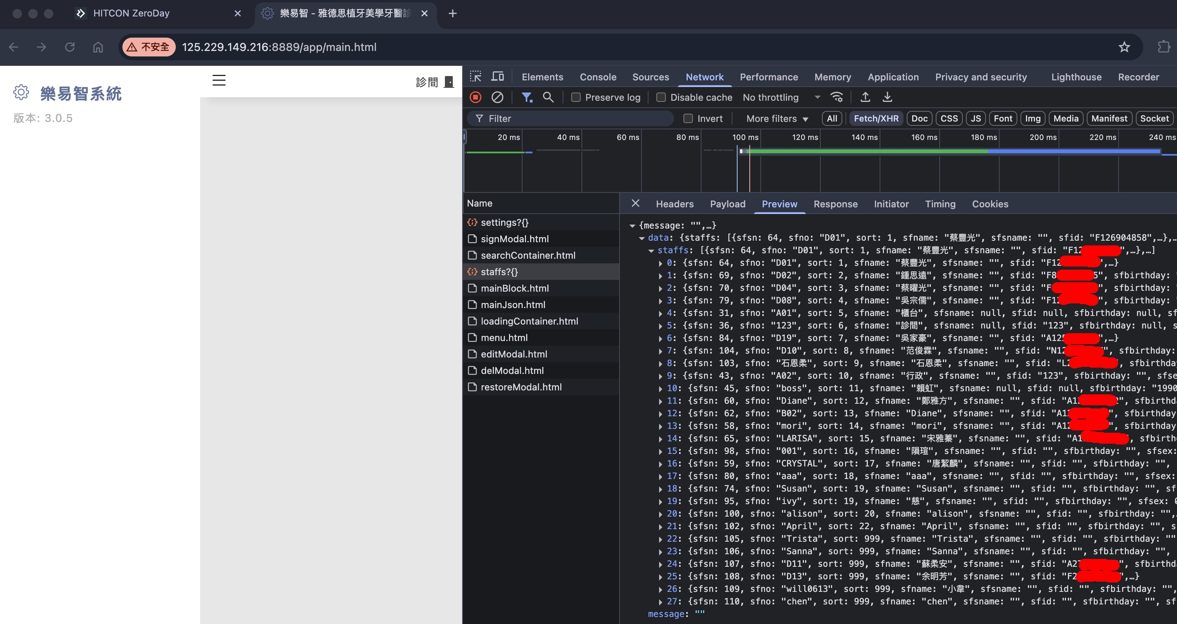Switch to the Console panel
1177x624 pixels.
point(598,77)
